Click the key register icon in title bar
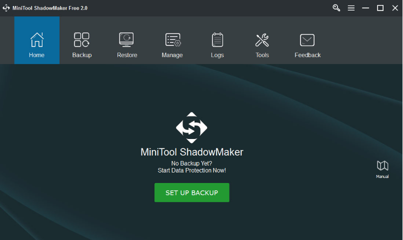The height and width of the screenshot is (240, 403). 336,8
